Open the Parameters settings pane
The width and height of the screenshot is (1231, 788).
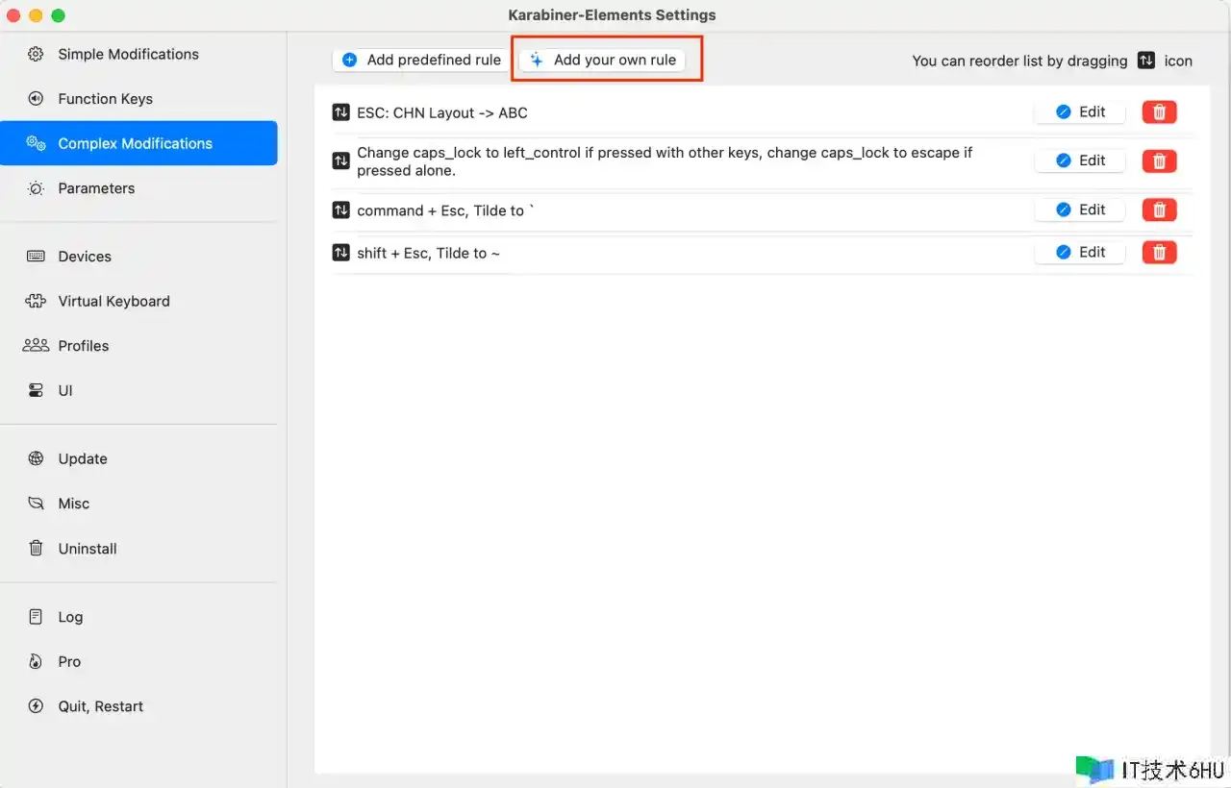click(96, 188)
